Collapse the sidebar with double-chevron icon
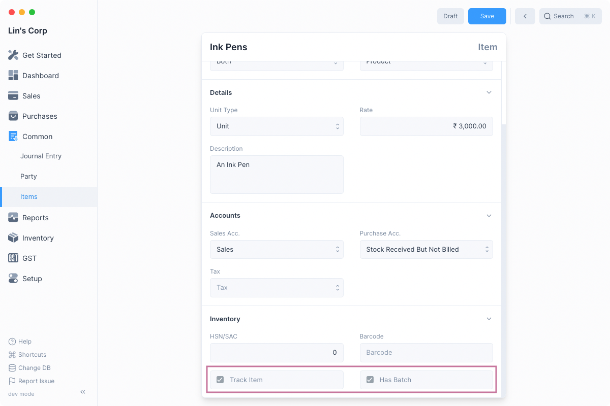Viewport: 610px width, 406px height. point(83,392)
